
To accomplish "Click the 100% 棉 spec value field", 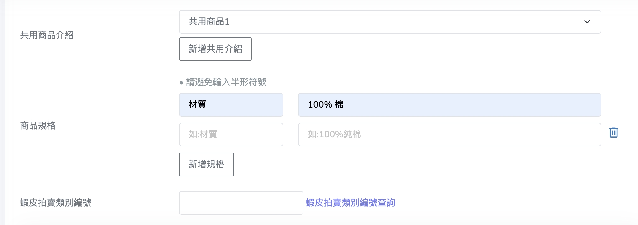I will coord(449,105).
